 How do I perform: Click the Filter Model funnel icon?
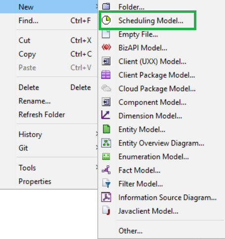click(x=107, y=183)
